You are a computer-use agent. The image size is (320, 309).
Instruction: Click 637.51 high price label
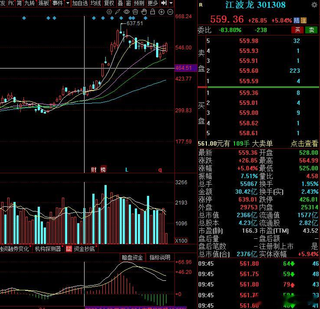click(x=135, y=23)
